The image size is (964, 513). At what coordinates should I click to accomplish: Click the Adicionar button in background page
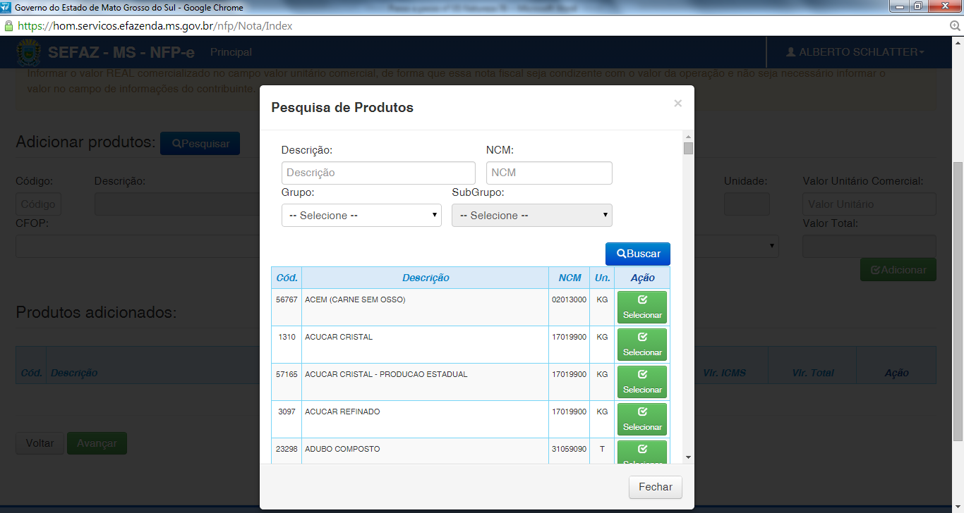click(898, 270)
